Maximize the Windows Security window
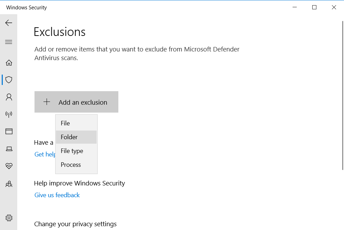Image resolution: width=344 pixels, height=230 pixels. coord(314,7)
